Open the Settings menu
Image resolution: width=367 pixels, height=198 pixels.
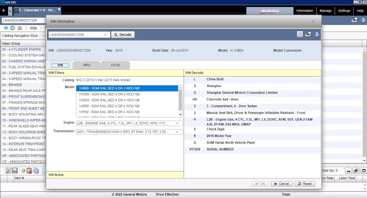coord(344,11)
